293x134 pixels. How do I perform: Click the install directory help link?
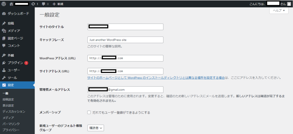pos(156,78)
